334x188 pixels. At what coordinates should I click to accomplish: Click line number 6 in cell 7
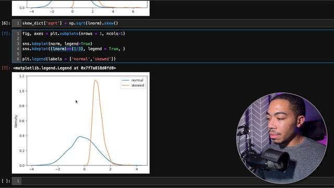click(x=18, y=59)
